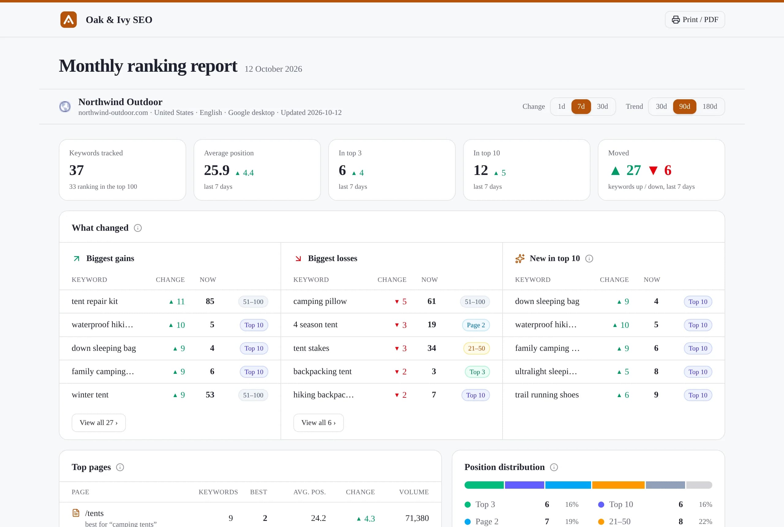
Task: Open View all 6 losses
Action: 318,423
